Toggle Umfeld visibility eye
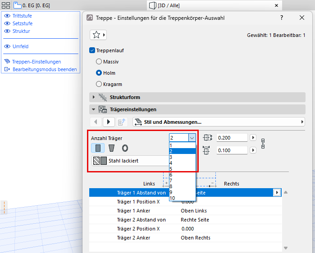This screenshot has height=253, width=315. coord(7,46)
